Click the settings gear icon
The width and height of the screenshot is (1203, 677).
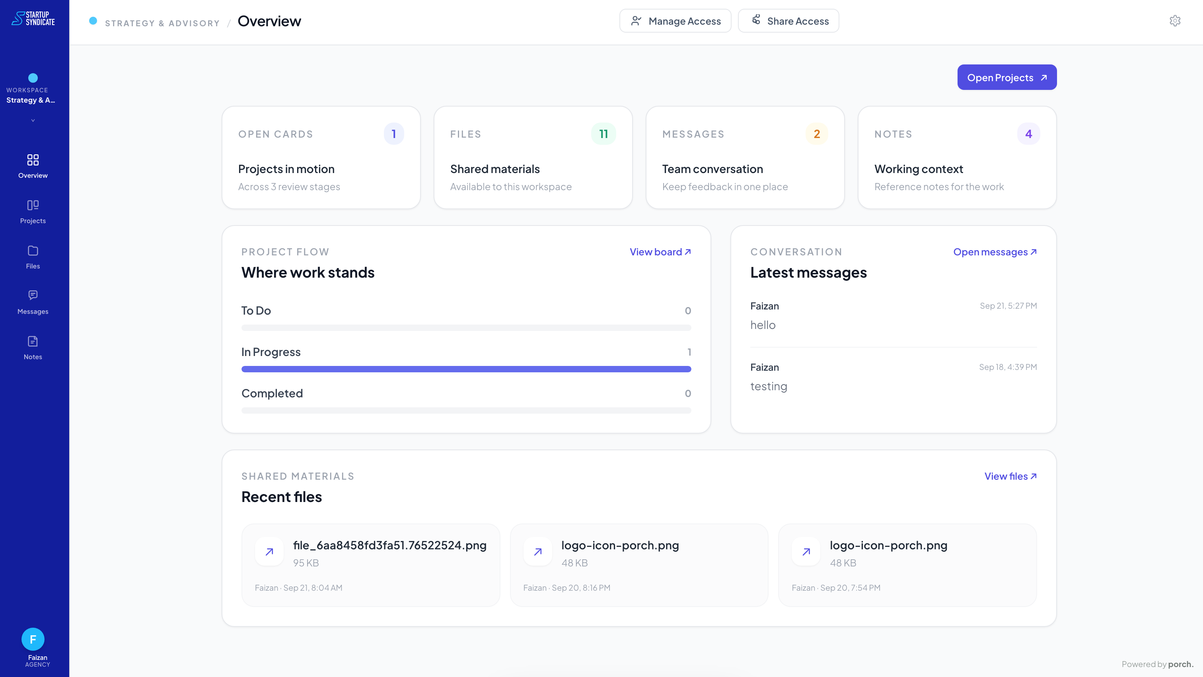tap(1175, 21)
